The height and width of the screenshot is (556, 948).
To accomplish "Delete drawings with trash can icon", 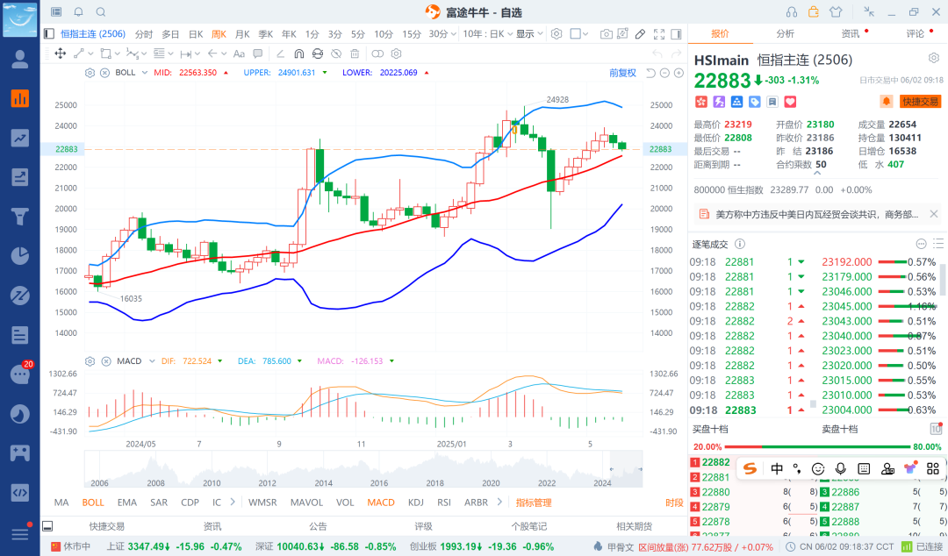I will [355, 53].
